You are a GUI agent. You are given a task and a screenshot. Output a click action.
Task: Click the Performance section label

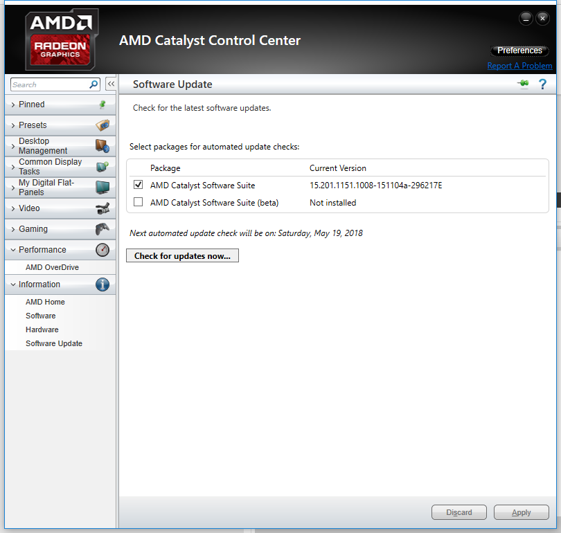(42, 249)
